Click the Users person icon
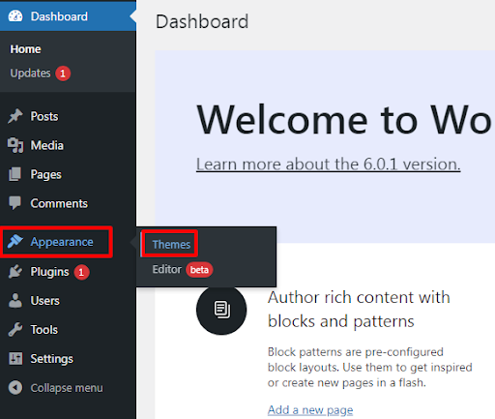 (15, 301)
